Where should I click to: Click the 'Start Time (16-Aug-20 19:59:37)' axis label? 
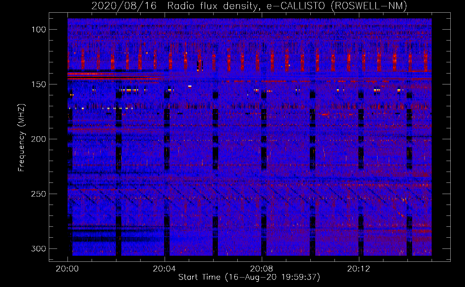pos(249,277)
